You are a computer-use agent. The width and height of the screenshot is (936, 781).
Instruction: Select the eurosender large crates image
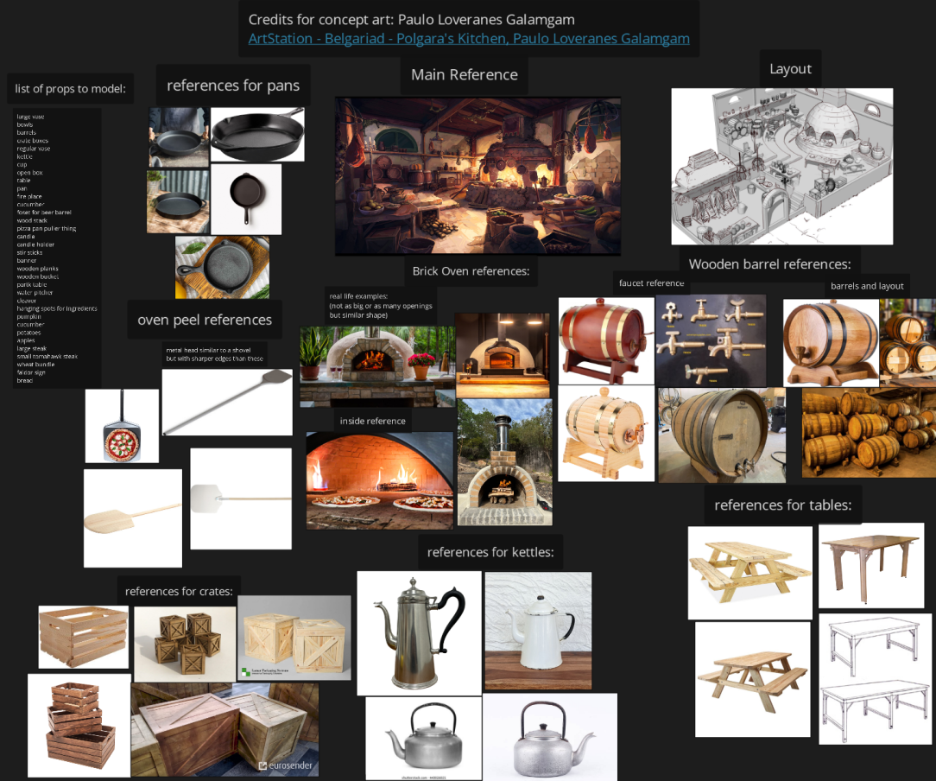[225, 730]
